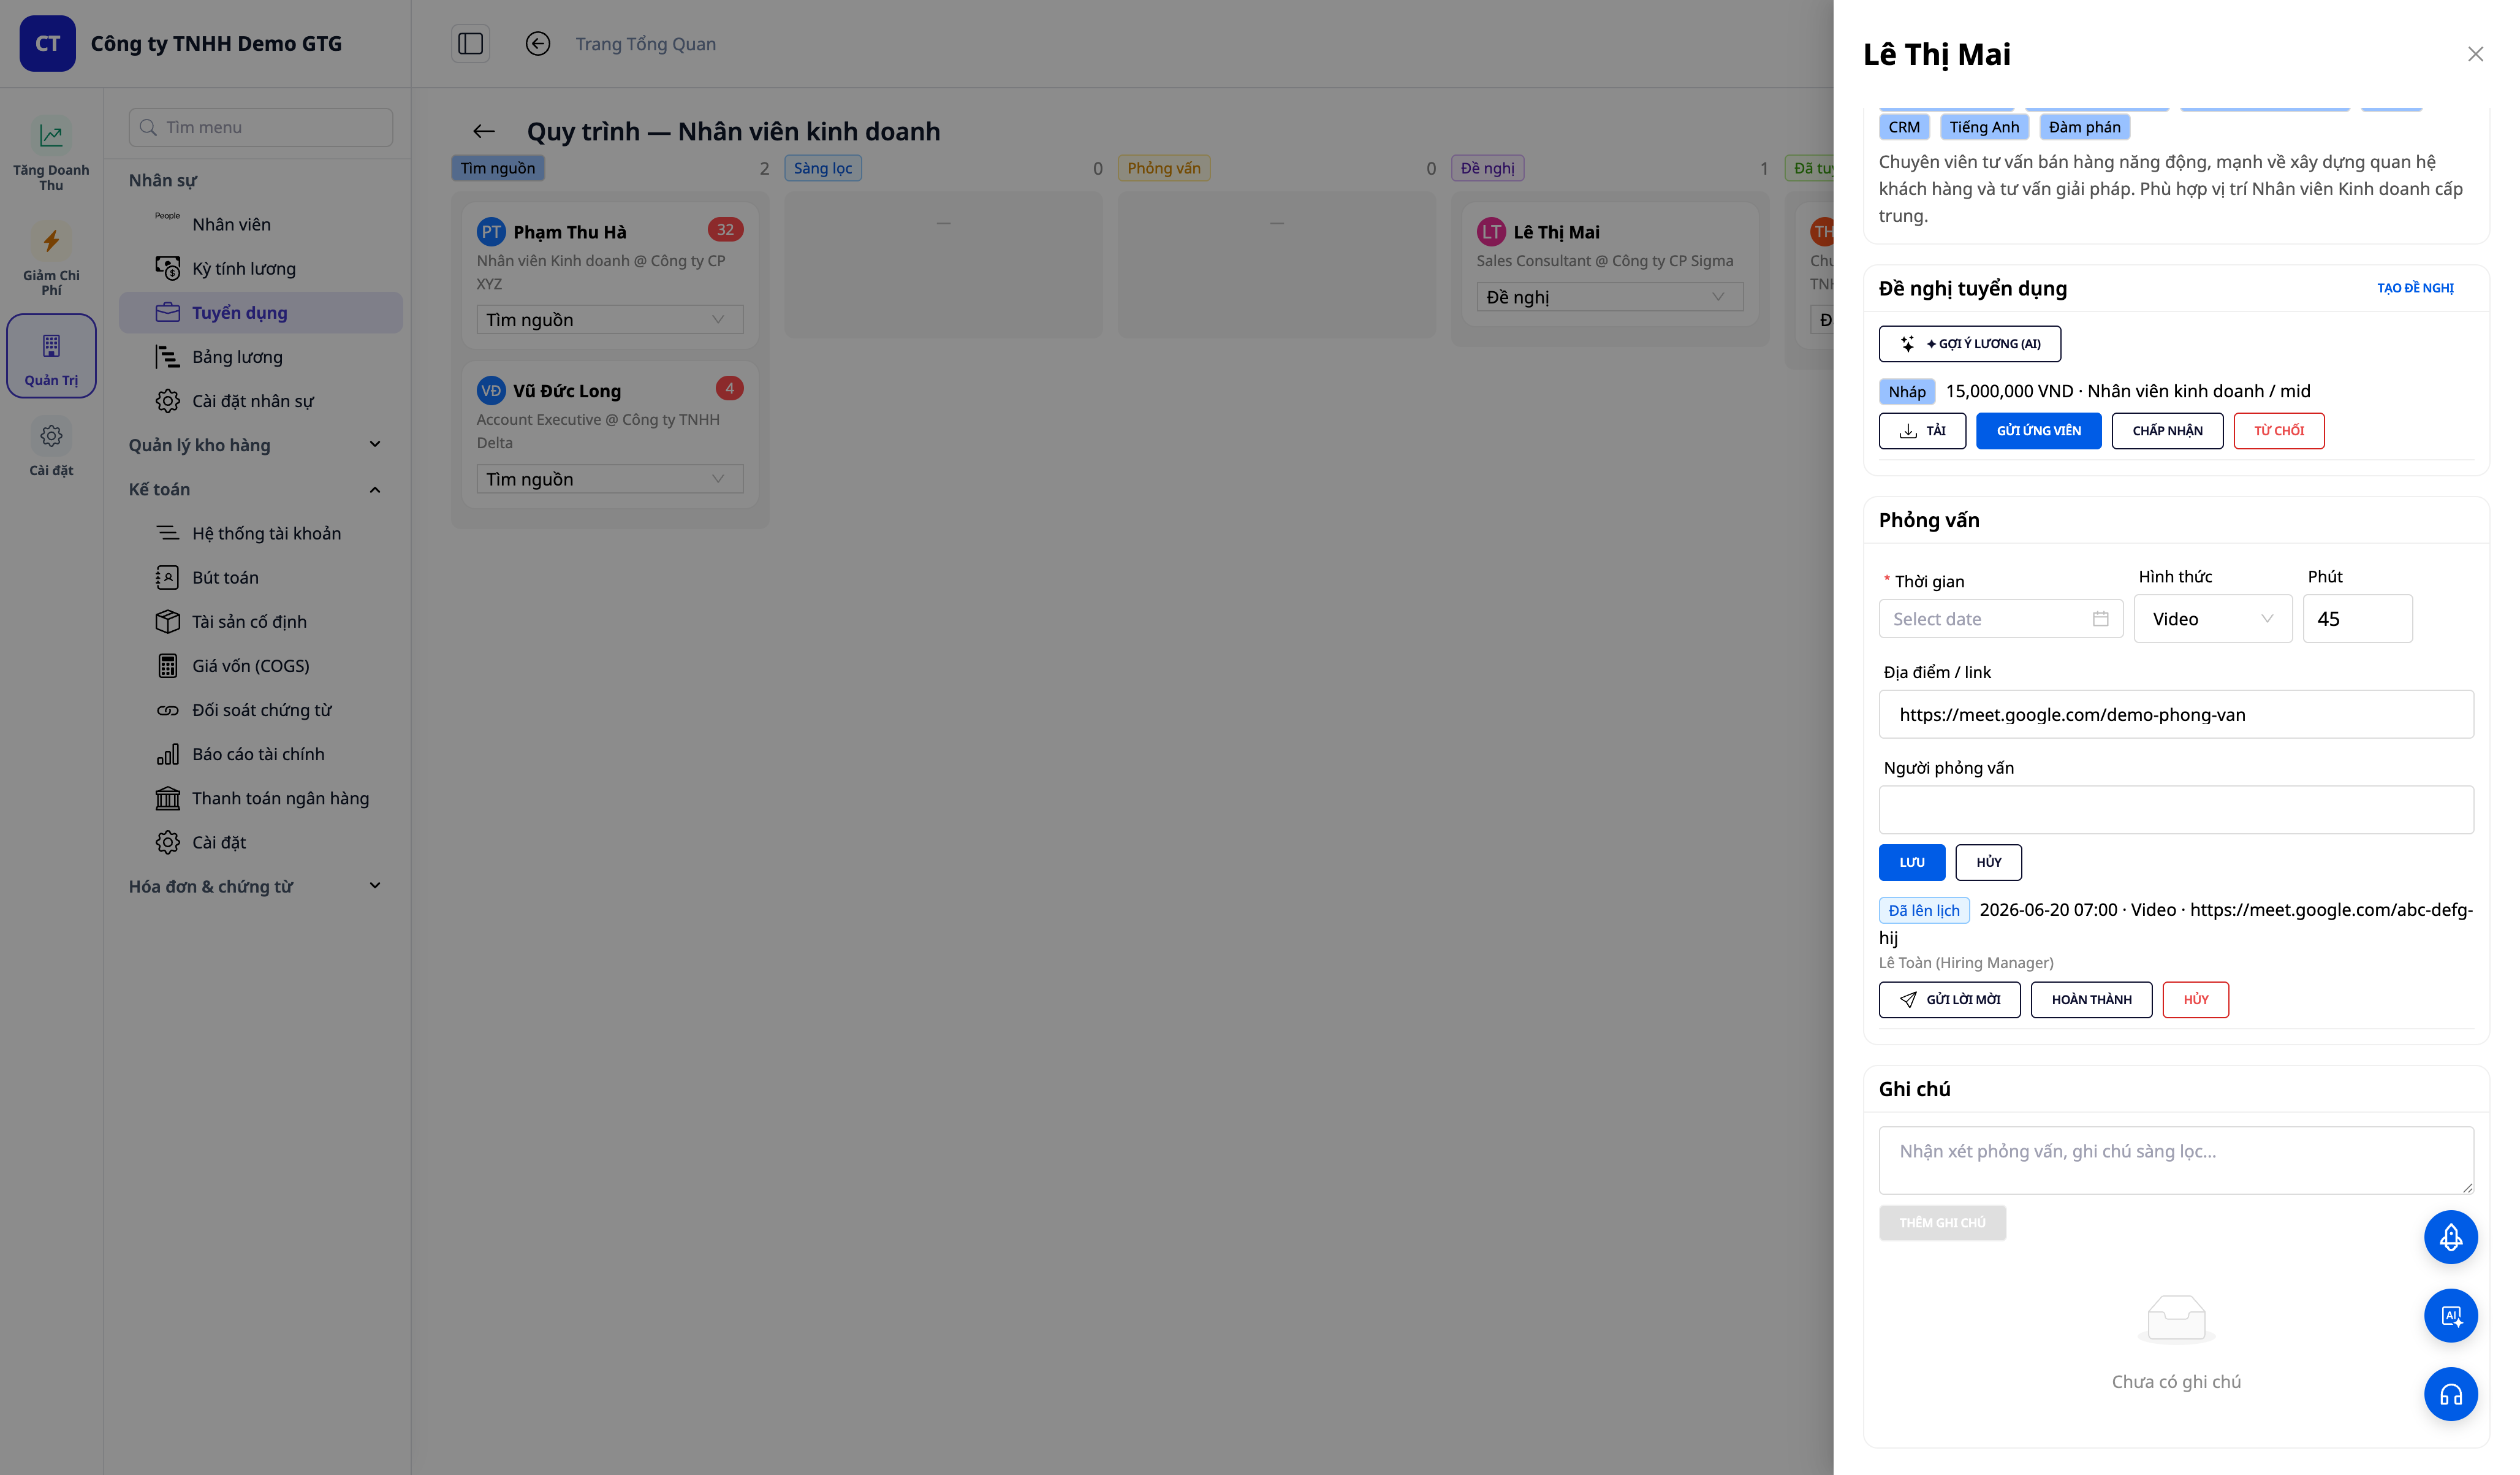Viewport: 2520px width, 1475px height.
Task: Click calendar icon in Thời gian field
Action: tap(2100, 619)
